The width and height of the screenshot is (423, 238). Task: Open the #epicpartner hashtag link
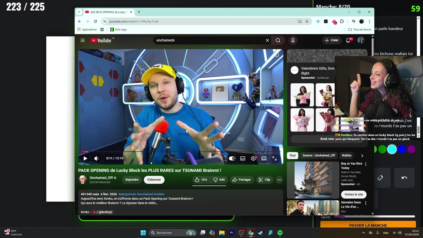coord(127,194)
